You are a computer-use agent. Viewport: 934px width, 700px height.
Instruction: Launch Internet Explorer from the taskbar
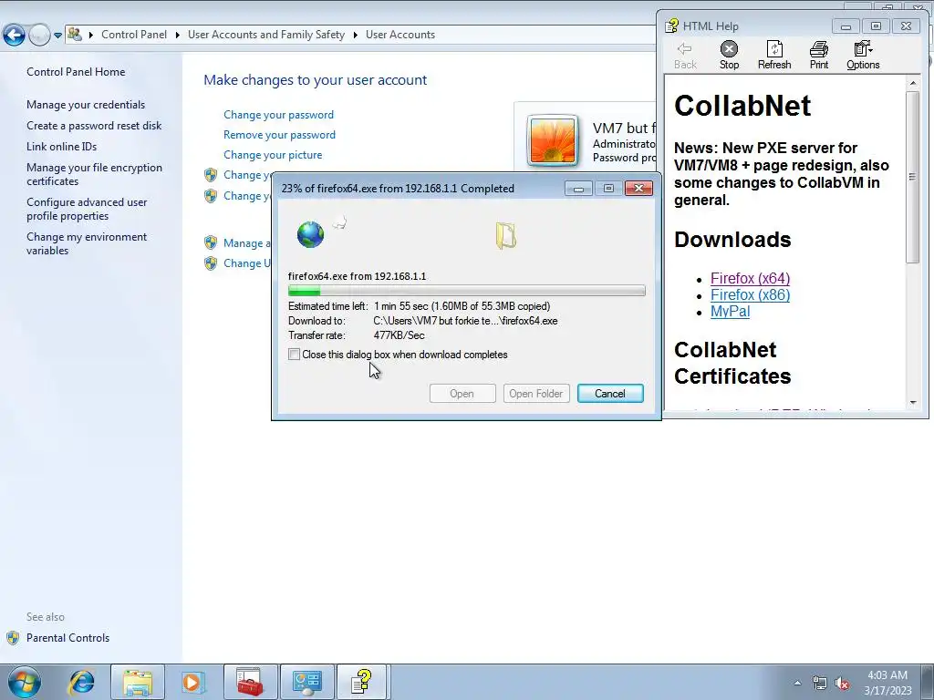81,683
